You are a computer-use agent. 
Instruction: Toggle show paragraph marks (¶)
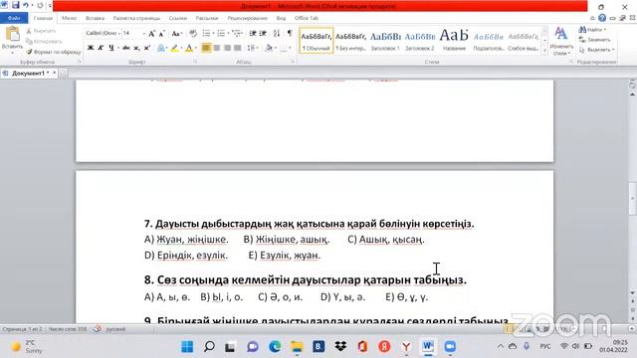[290, 33]
